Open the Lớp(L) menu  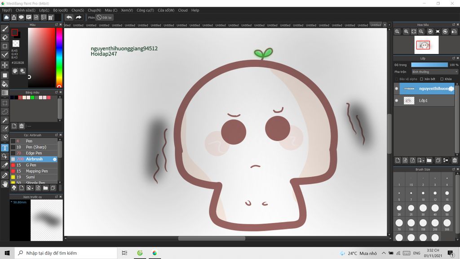[x=44, y=10]
